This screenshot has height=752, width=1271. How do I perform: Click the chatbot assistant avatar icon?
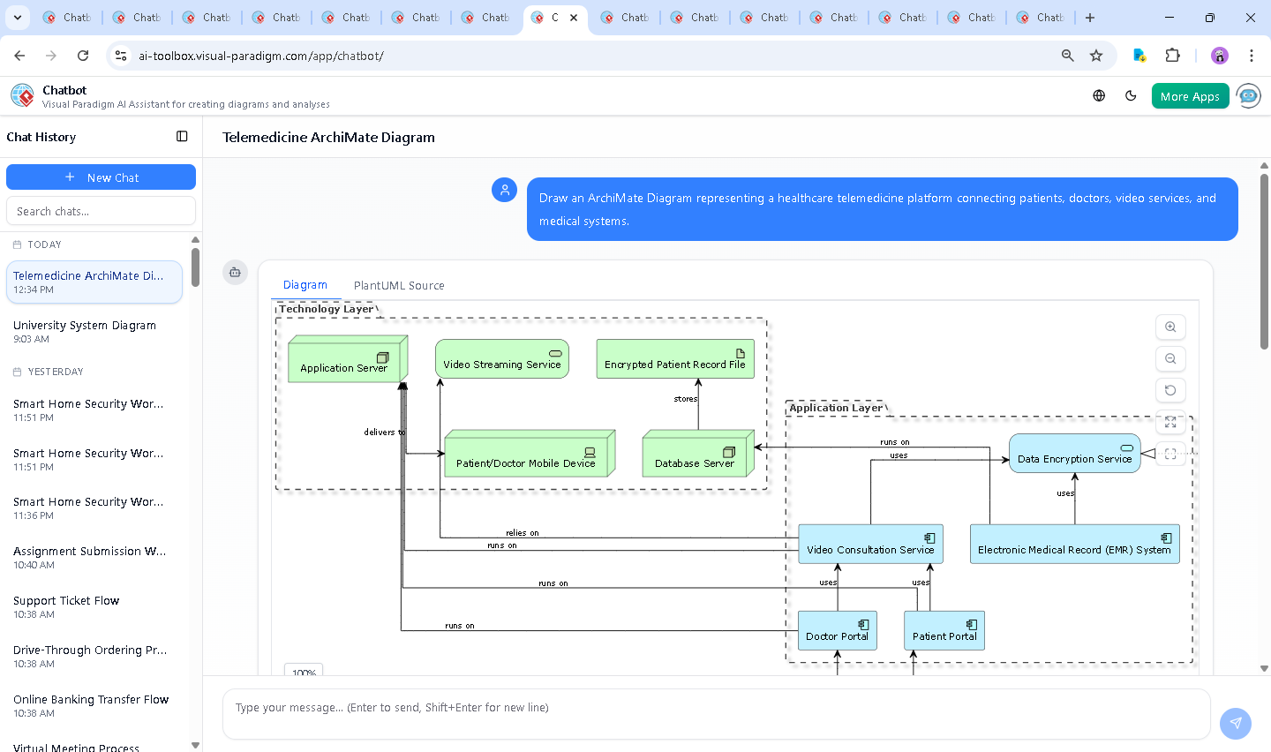(1248, 95)
